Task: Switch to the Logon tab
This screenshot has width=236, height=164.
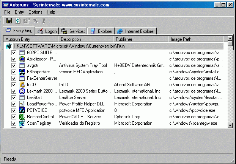Action: pyautogui.click(x=47, y=31)
